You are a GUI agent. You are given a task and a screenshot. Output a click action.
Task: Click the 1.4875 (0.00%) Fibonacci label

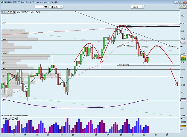[x=123, y=65]
